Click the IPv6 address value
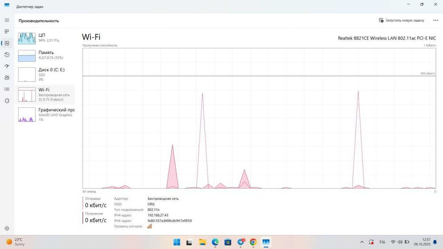443x249 pixels. [x=170, y=221]
